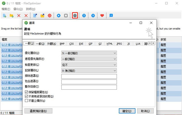182x115 pixels.
Task: Switch to the 外觀(A) tab
Action: [52, 44]
